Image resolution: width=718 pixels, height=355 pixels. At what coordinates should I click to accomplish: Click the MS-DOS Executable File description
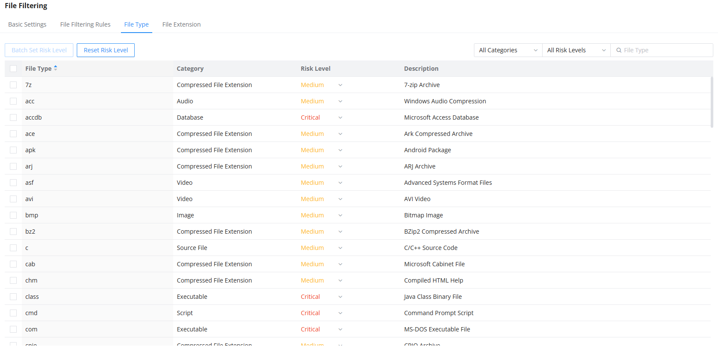tap(437, 329)
